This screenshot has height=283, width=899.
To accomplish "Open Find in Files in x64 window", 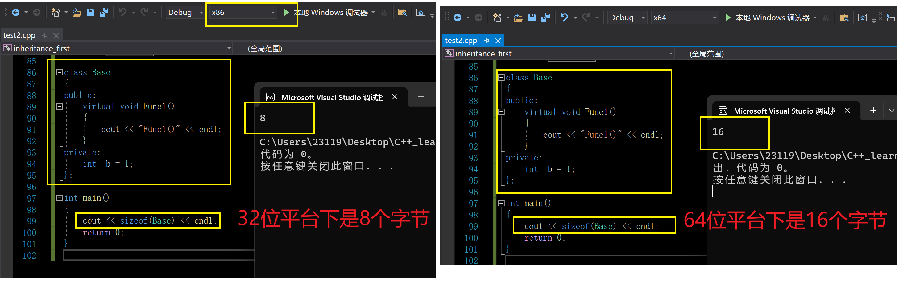I will click(844, 18).
